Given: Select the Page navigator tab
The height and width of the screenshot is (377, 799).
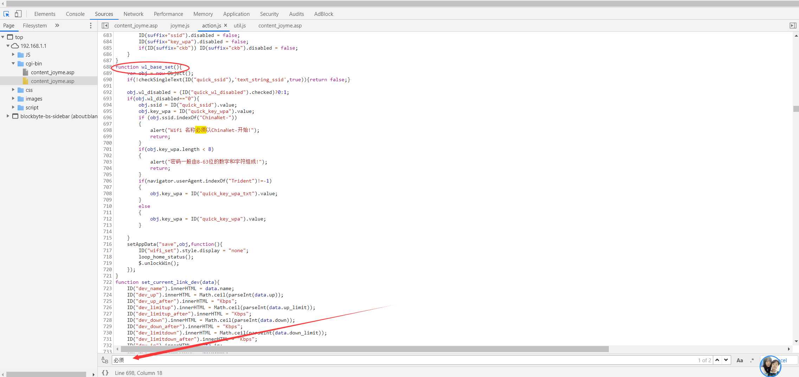Looking at the screenshot, I should pyautogui.click(x=9, y=26).
